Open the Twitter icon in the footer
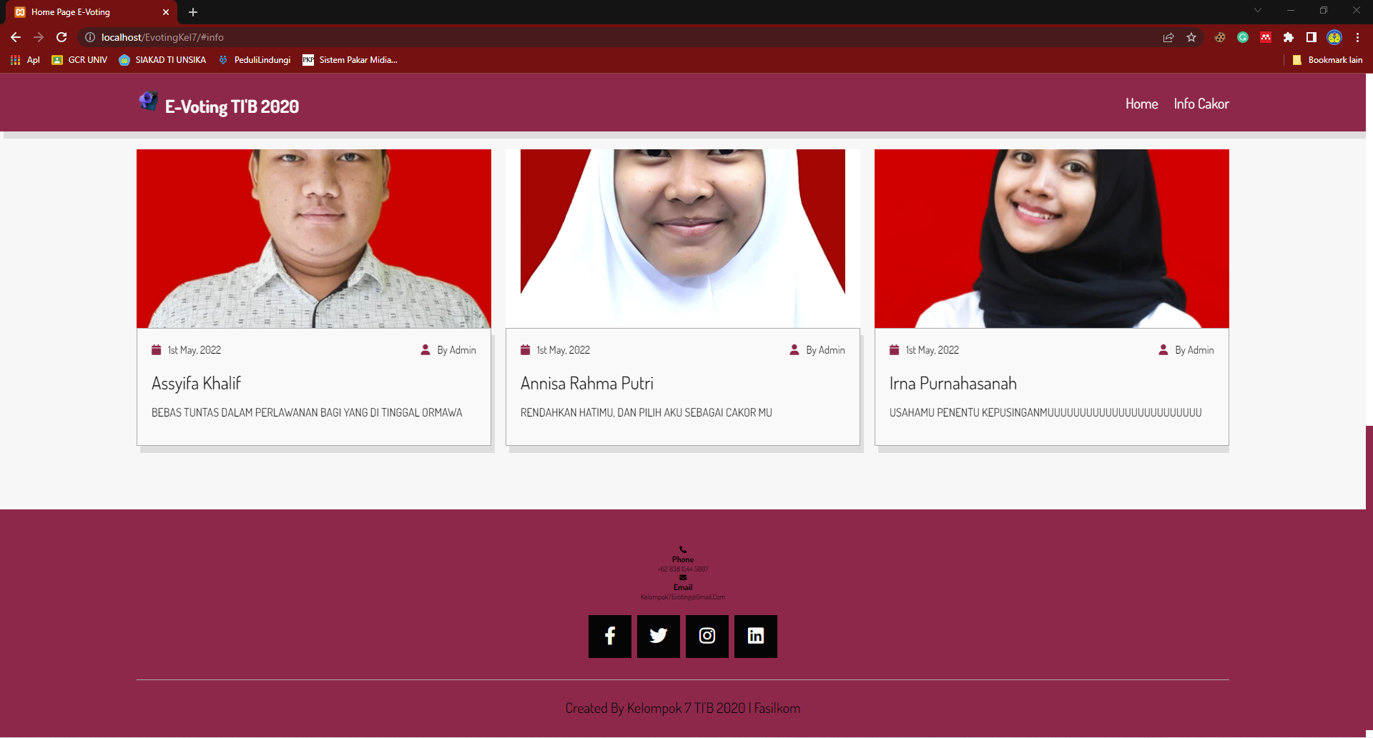The image size is (1373, 738). click(x=658, y=636)
